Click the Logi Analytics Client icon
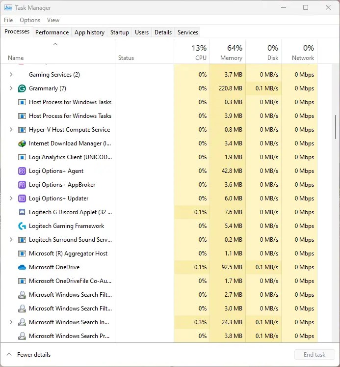 coord(22,157)
